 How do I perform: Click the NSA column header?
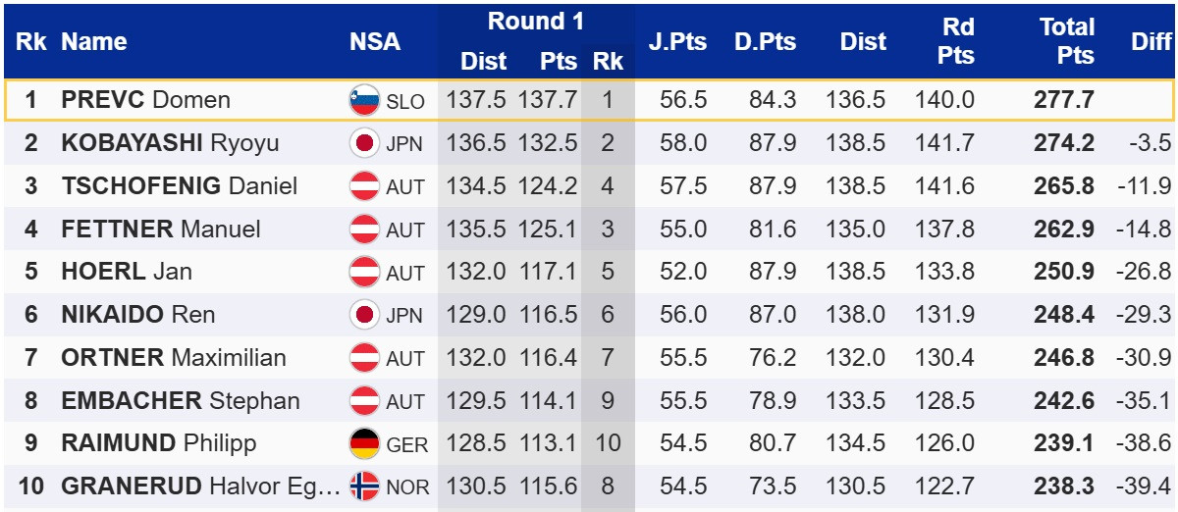(375, 42)
